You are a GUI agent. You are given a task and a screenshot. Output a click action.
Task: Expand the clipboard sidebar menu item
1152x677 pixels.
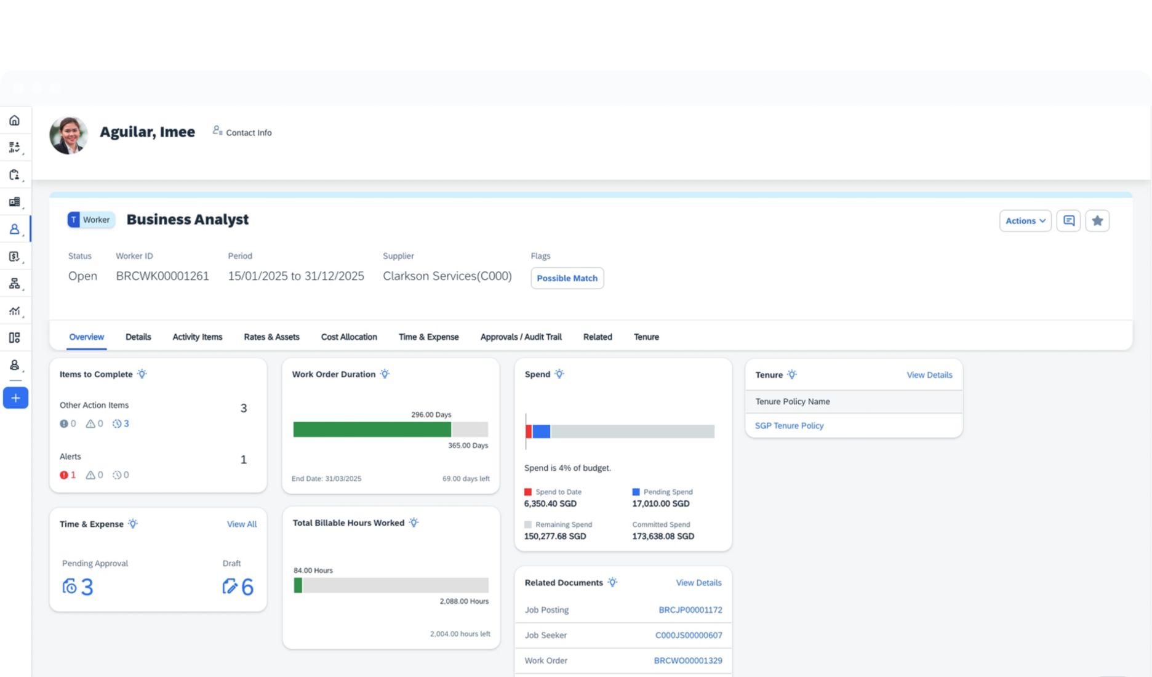coord(14,175)
